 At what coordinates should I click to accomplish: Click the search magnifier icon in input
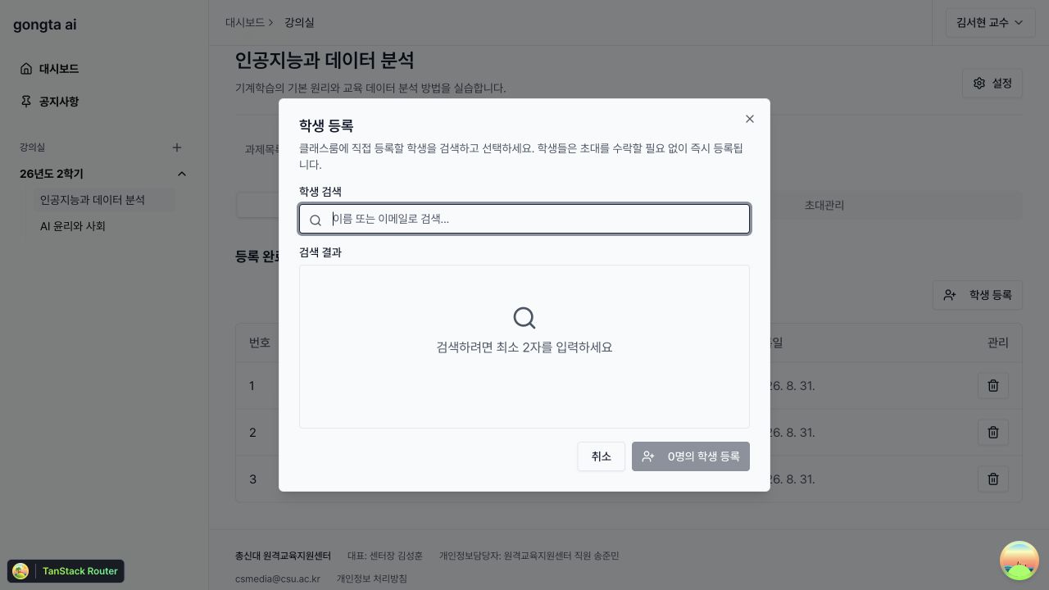(x=316, y=220)
